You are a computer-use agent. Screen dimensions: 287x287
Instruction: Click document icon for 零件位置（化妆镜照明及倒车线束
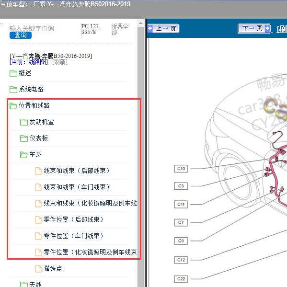pos(38,253)
